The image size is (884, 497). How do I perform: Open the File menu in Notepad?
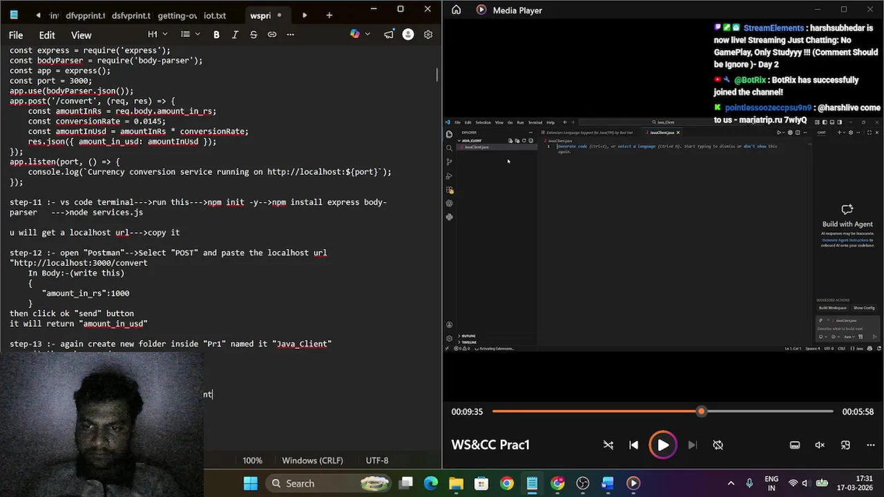(16, 35)
